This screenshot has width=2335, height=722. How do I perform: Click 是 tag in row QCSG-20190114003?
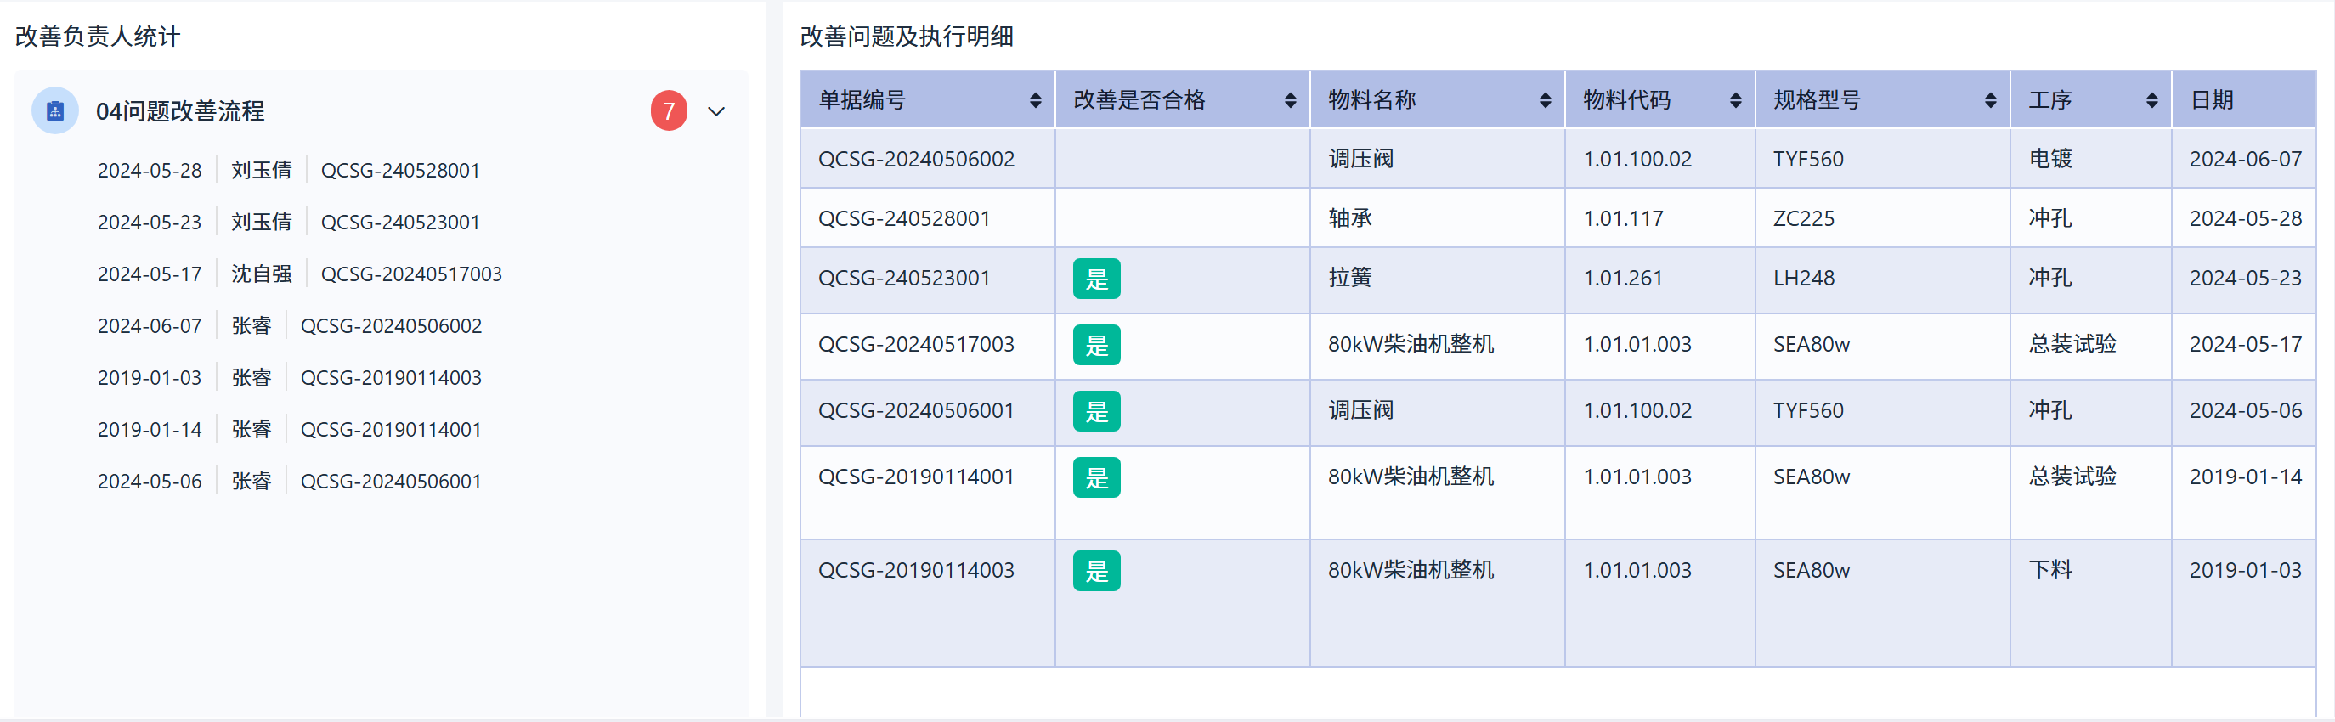[x=1096, y=571]
